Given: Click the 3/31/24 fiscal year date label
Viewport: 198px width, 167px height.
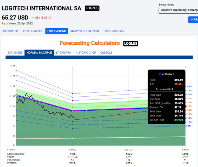Looking at the screenshot, I should [185, 150].
